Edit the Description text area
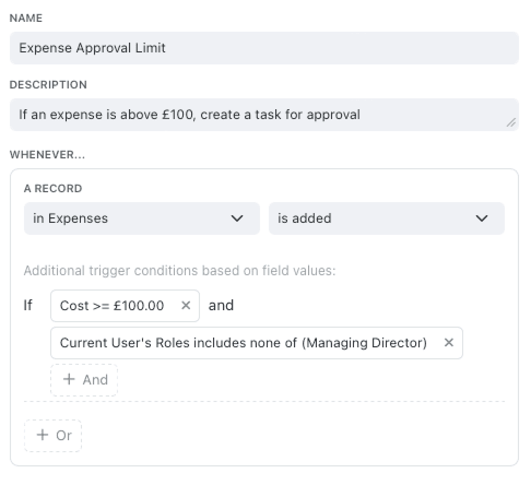 (264, 115)
